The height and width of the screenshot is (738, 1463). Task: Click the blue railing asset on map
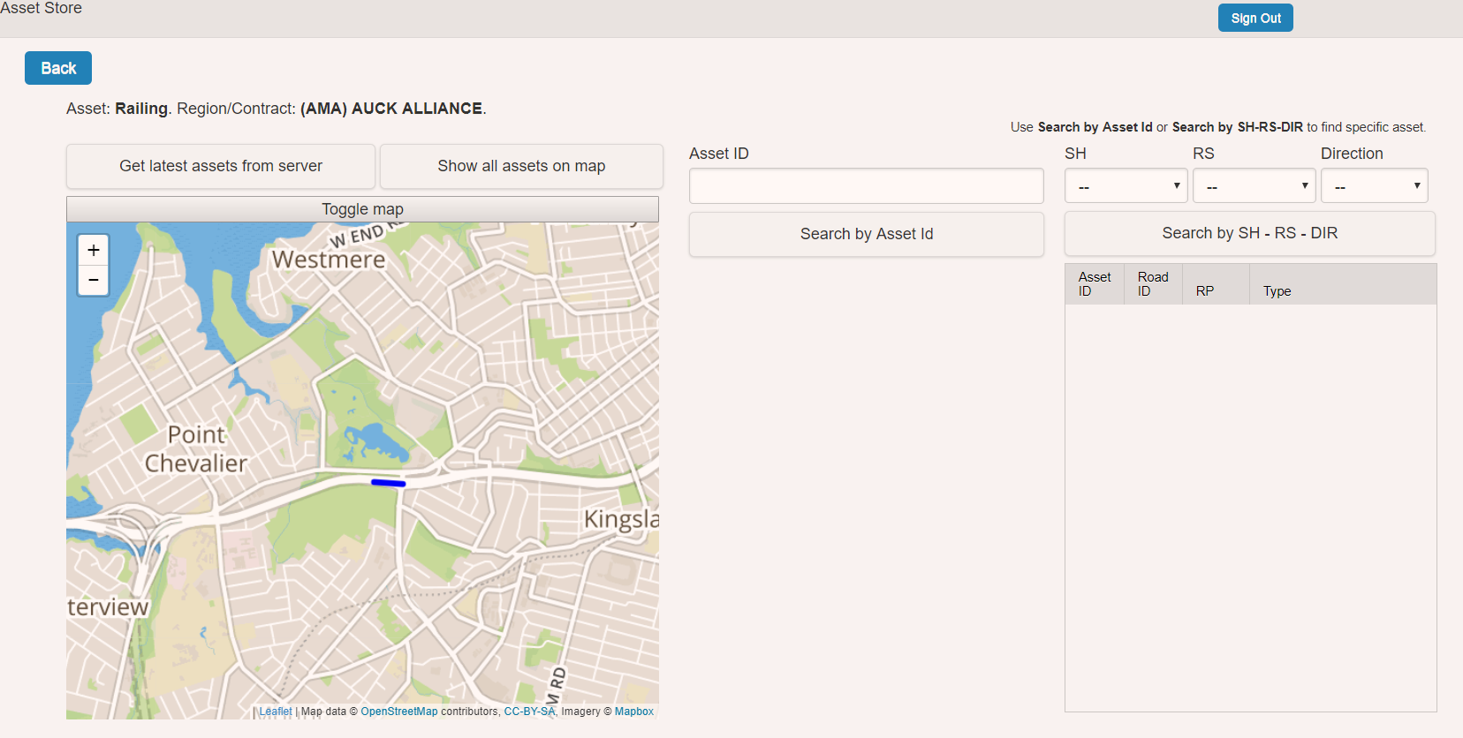(x=389, y=483)
